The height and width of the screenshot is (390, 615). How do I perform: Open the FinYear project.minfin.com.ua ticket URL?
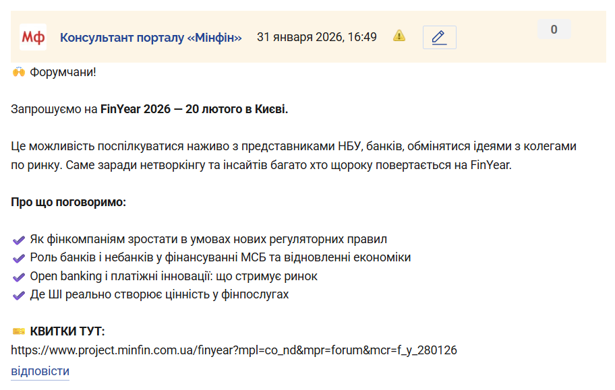234,350
